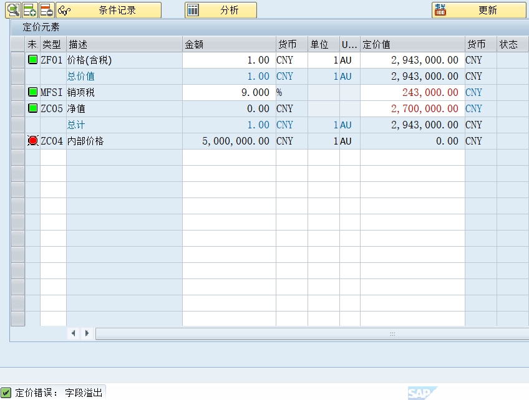Click green status indicator for ZF01
This screenshot has width=529, height=400.
tap(33, 60)
